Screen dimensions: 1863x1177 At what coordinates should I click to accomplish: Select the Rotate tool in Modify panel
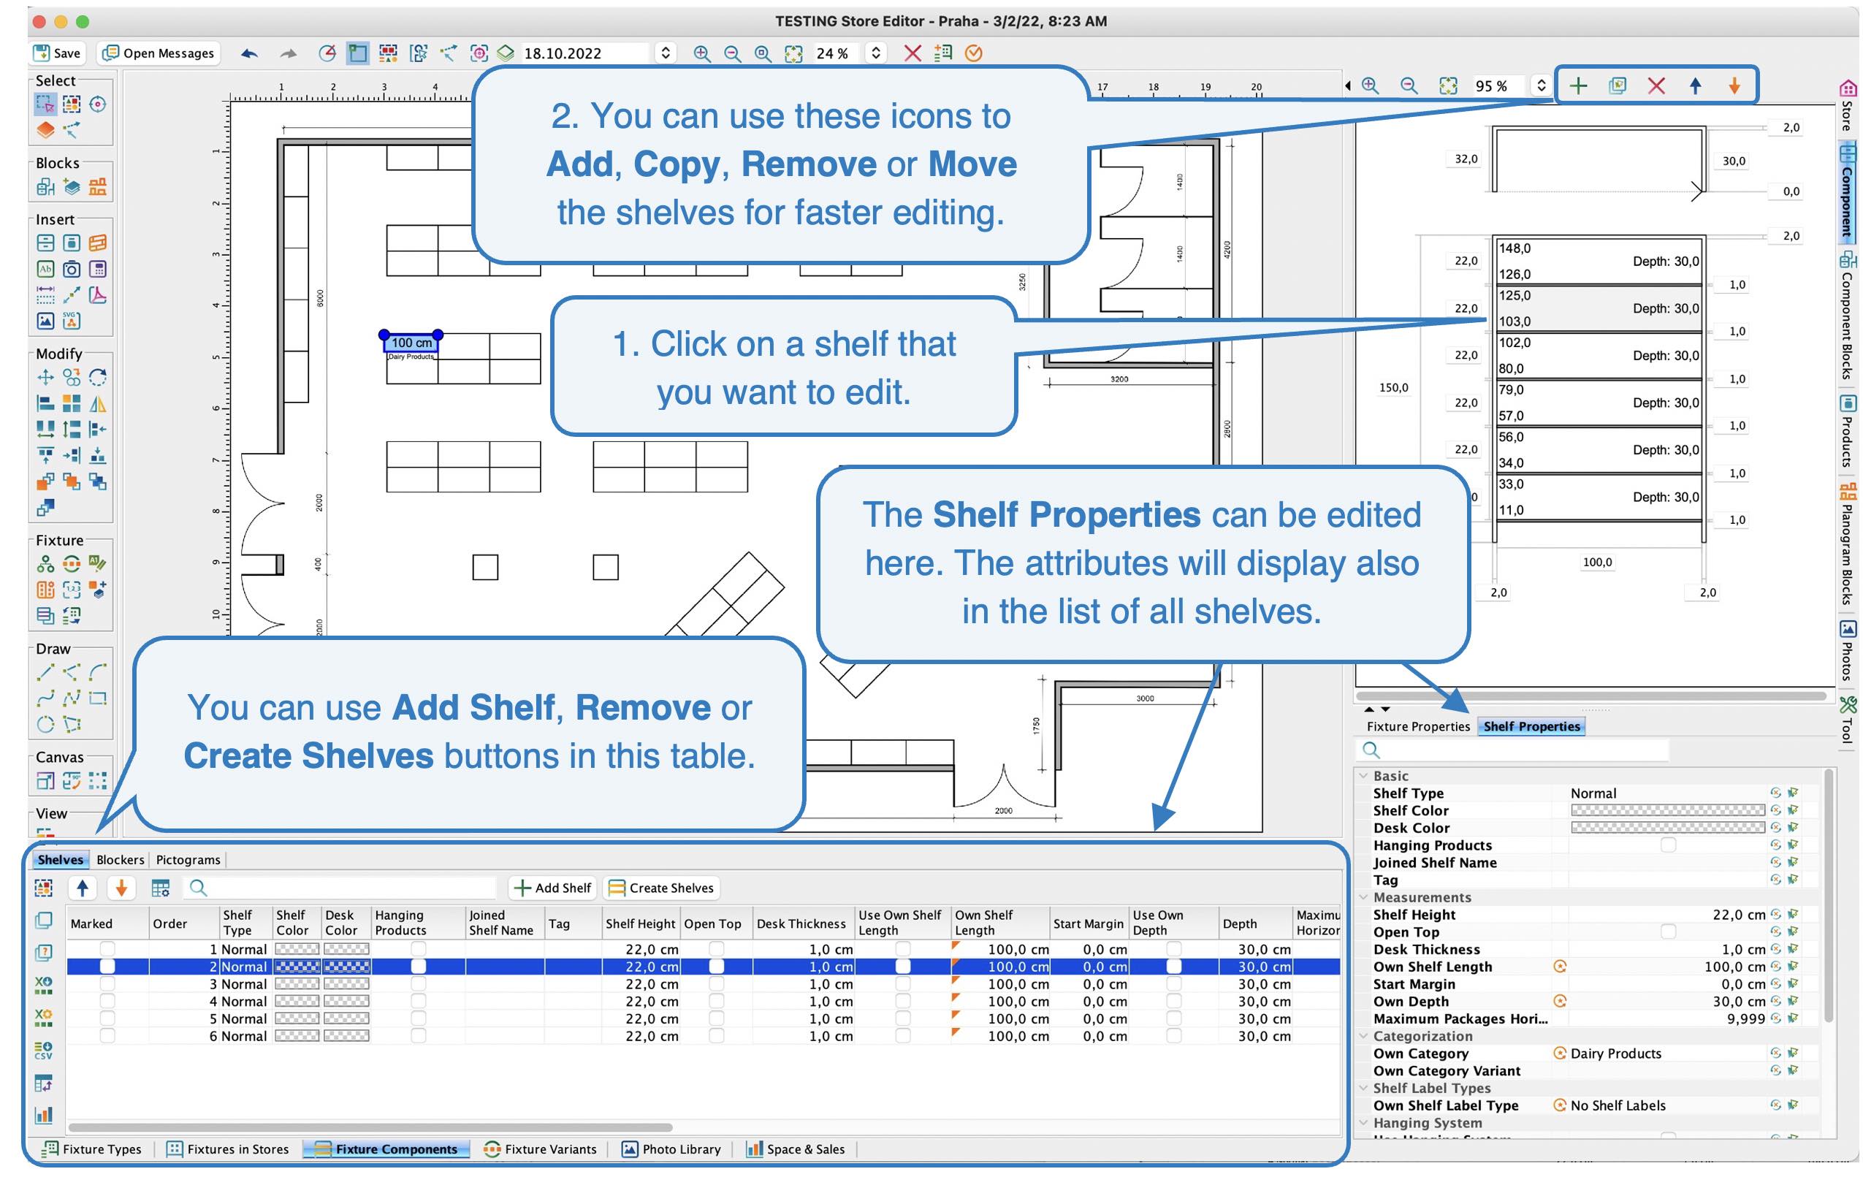(x=97, y=377)
